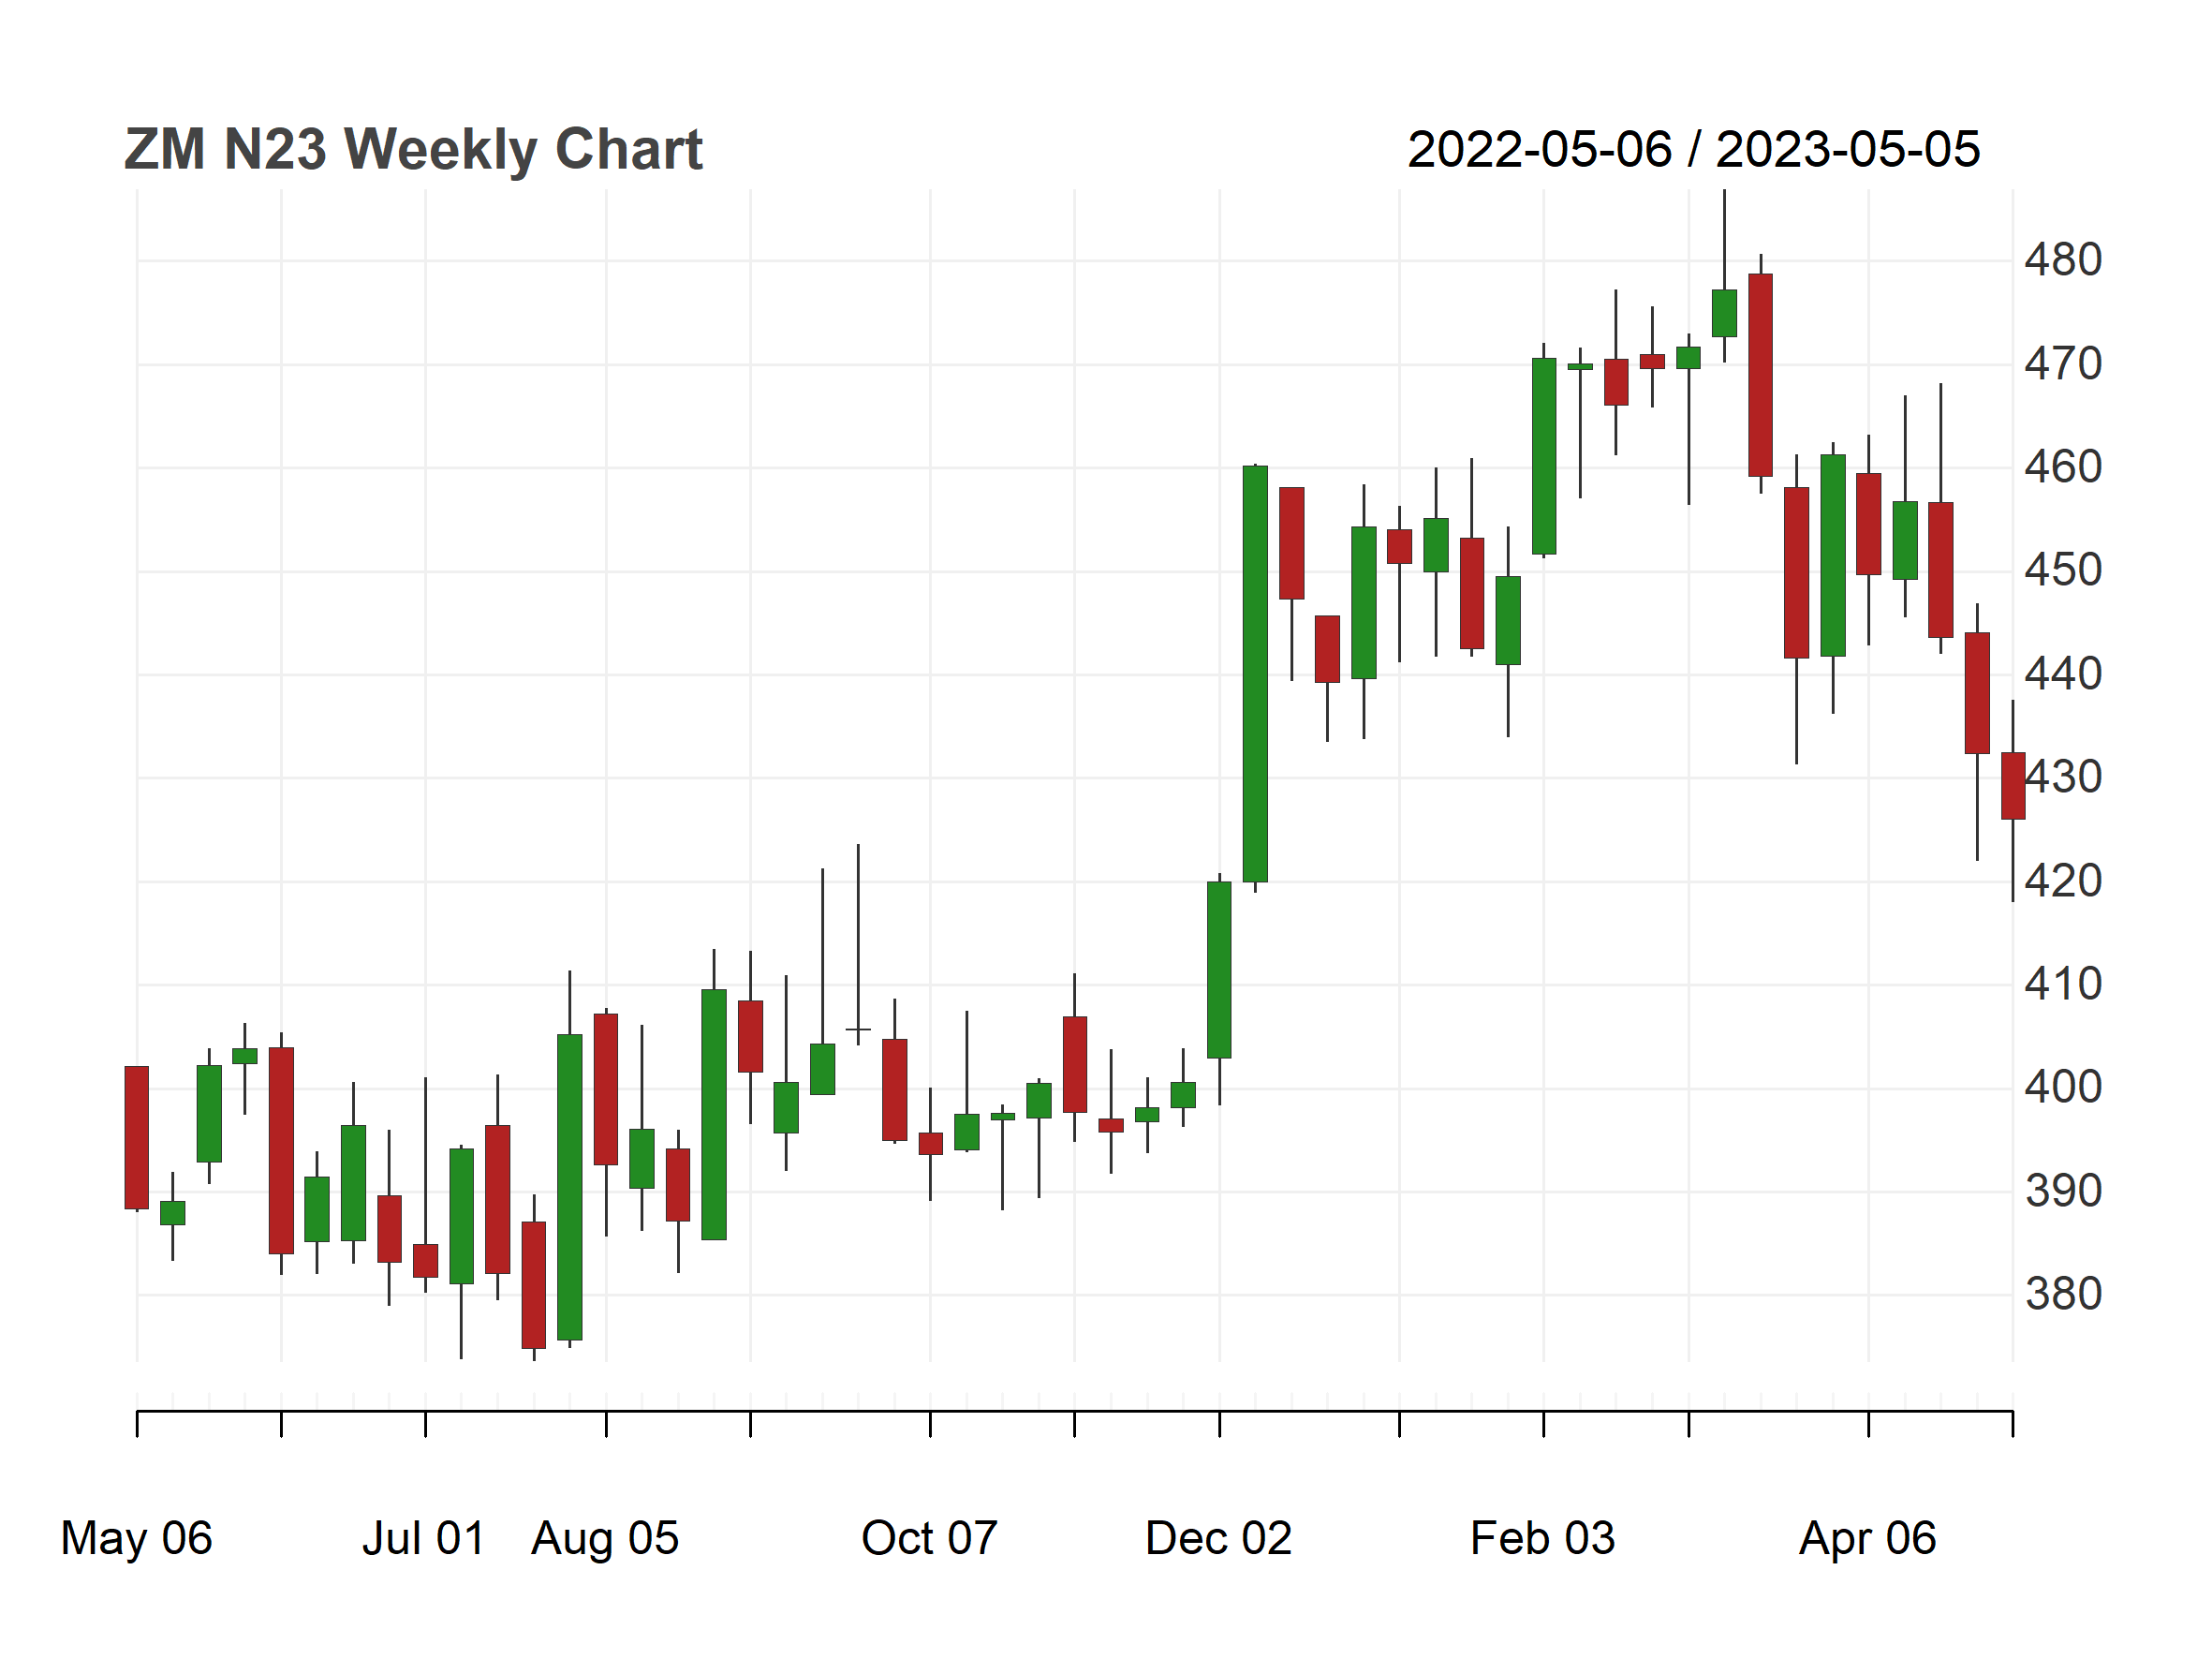This screenshot has width=2212, height=1659.
Task: Select the Jul 01 date label
Action: [424, 1539]
